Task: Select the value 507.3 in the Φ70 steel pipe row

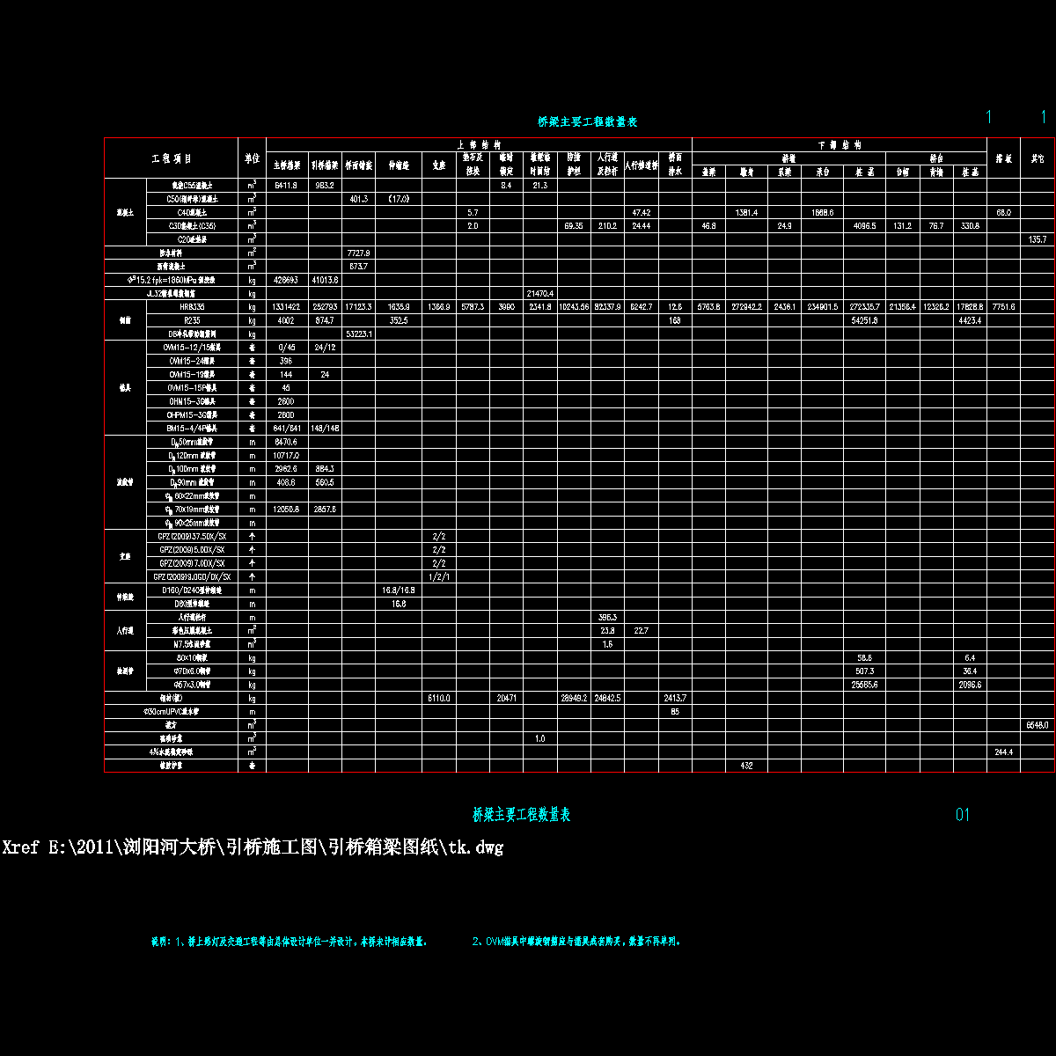Action: 865,671
